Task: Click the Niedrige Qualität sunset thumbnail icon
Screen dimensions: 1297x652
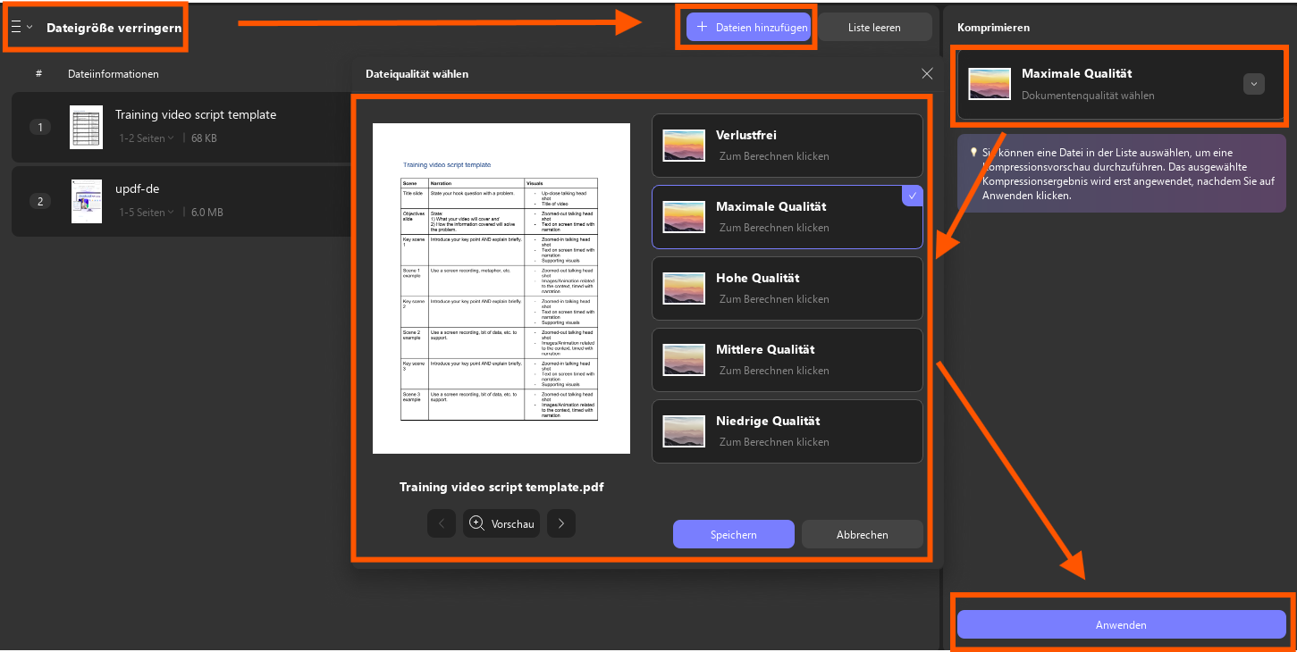Action: click(x=684, y=431)
